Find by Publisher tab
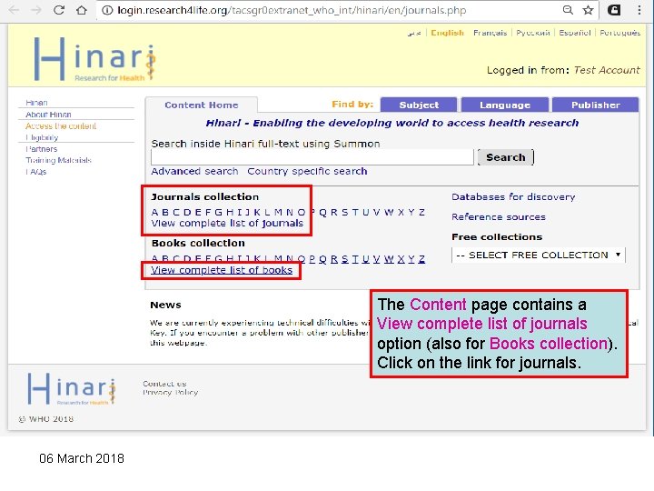The image size is (654, 491). tap(595, 105)
